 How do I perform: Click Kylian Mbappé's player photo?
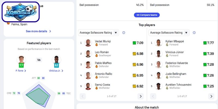pos(159,43)
